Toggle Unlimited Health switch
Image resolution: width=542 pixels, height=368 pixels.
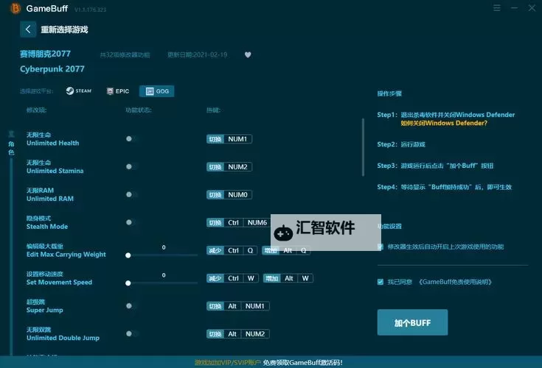[132, 138]
